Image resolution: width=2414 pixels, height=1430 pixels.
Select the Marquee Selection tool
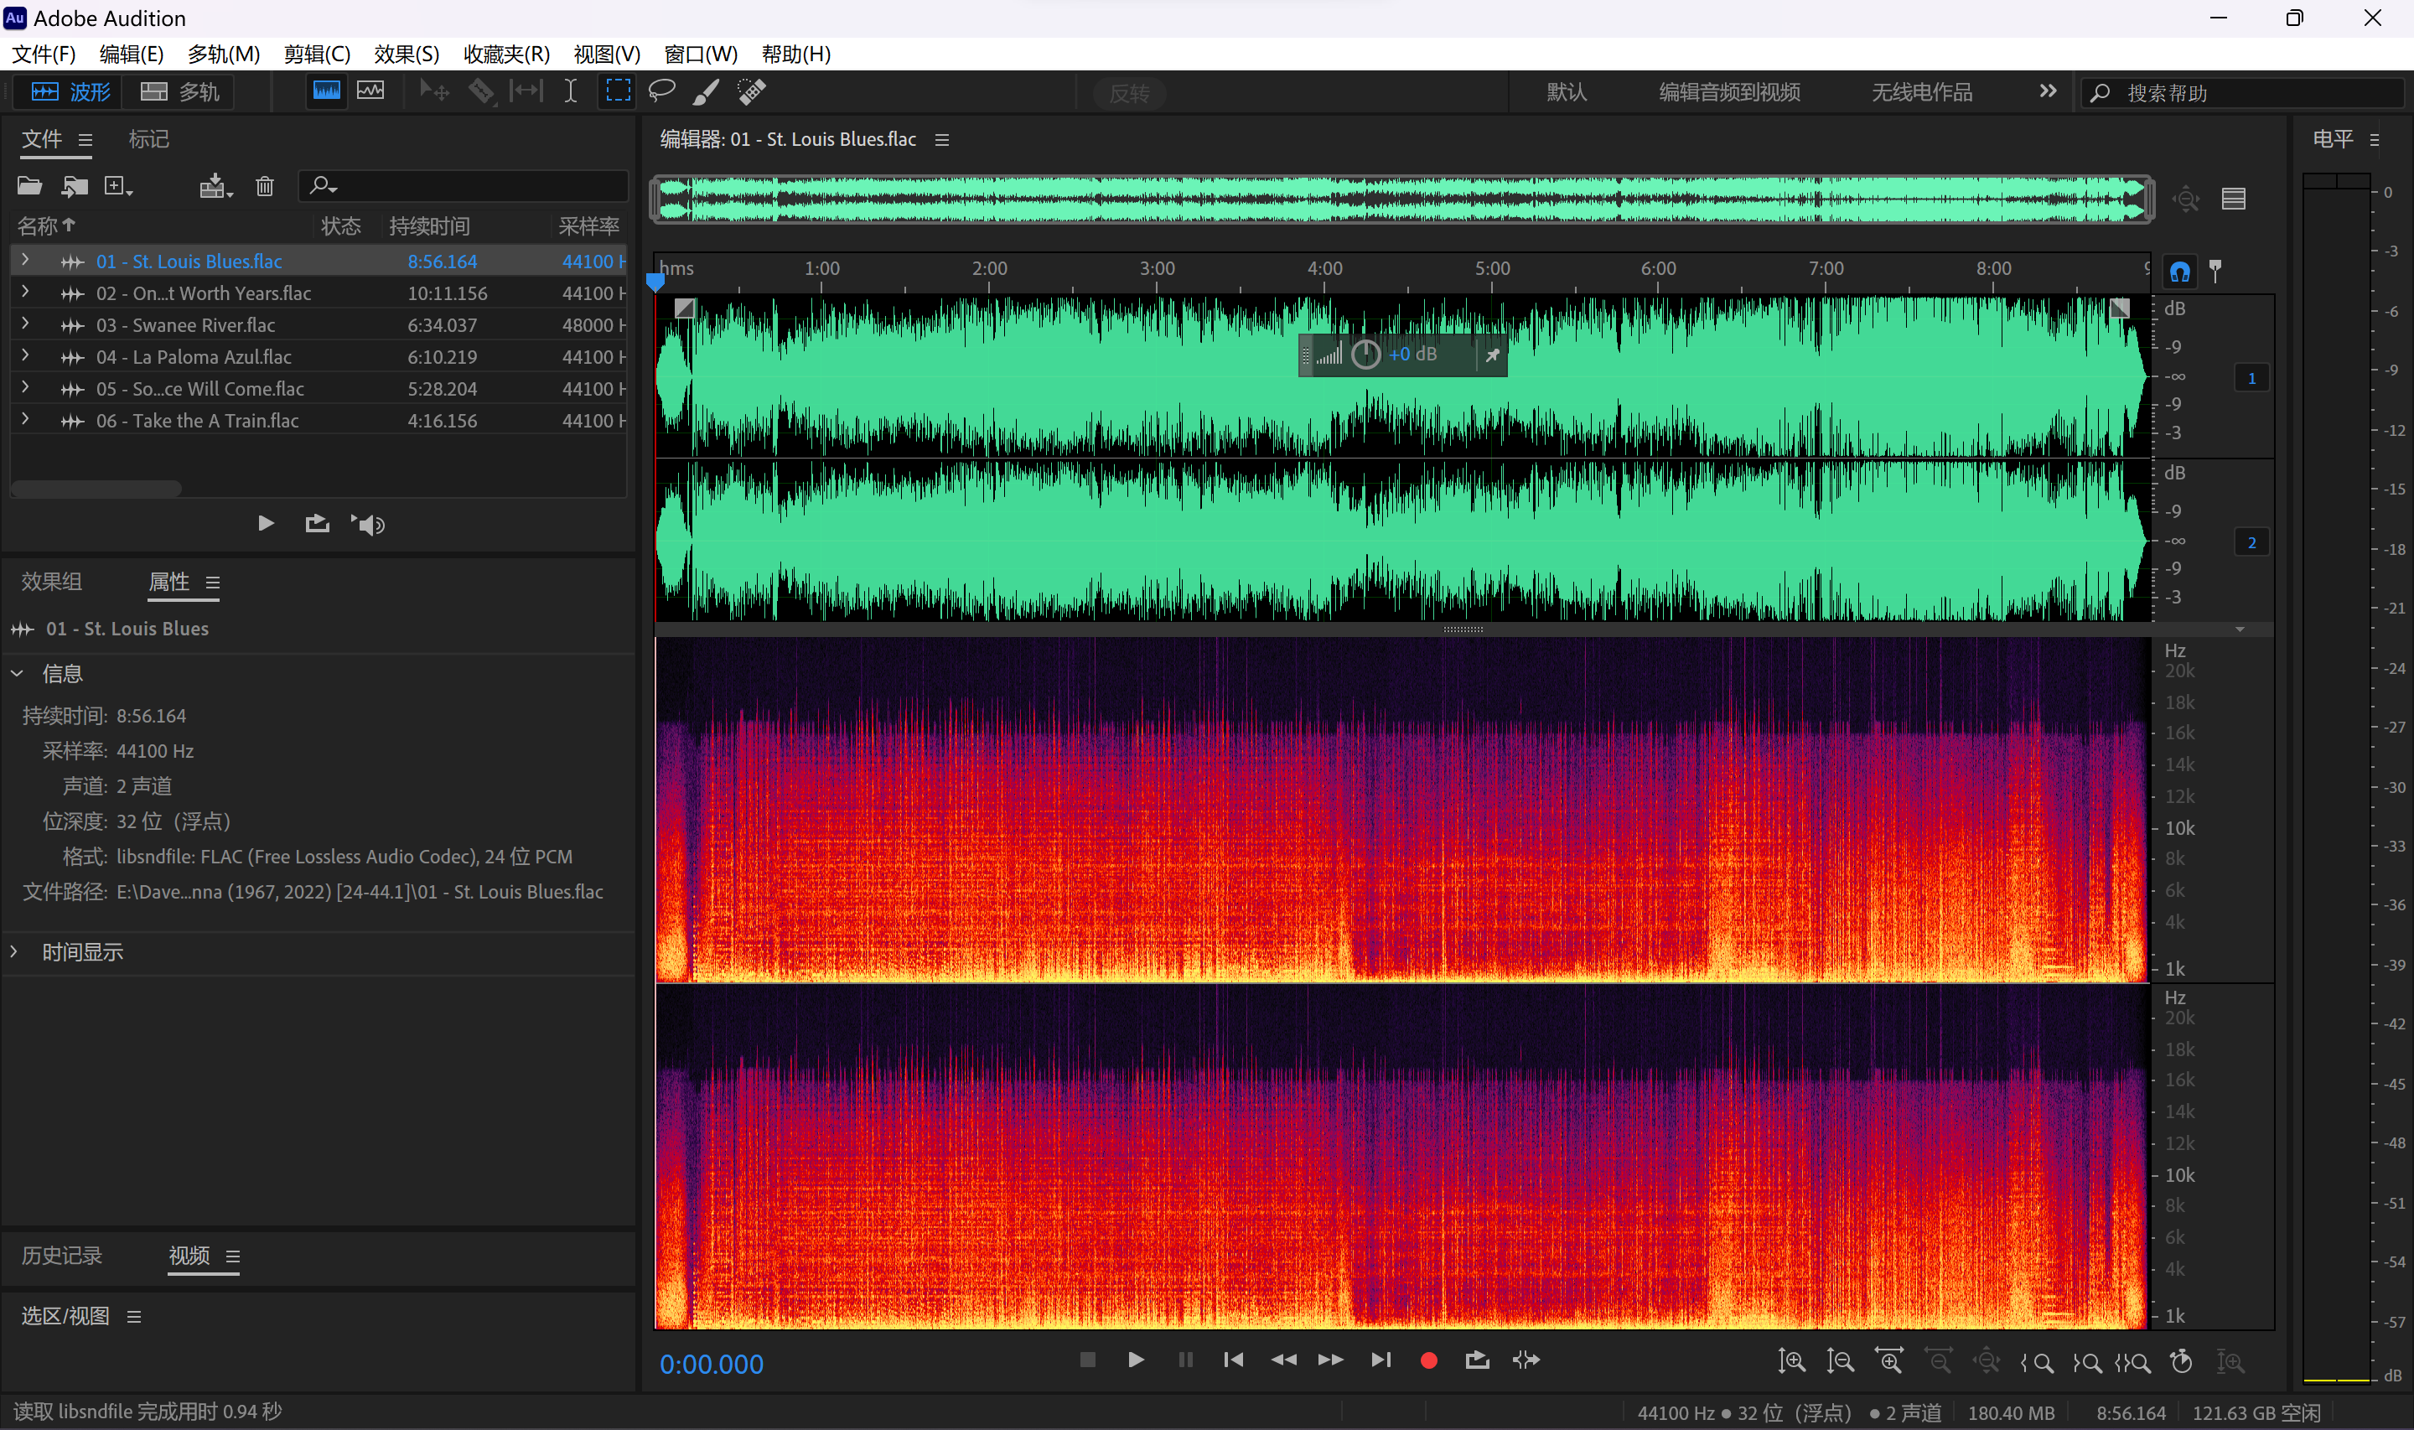click(x=618, y=91)
